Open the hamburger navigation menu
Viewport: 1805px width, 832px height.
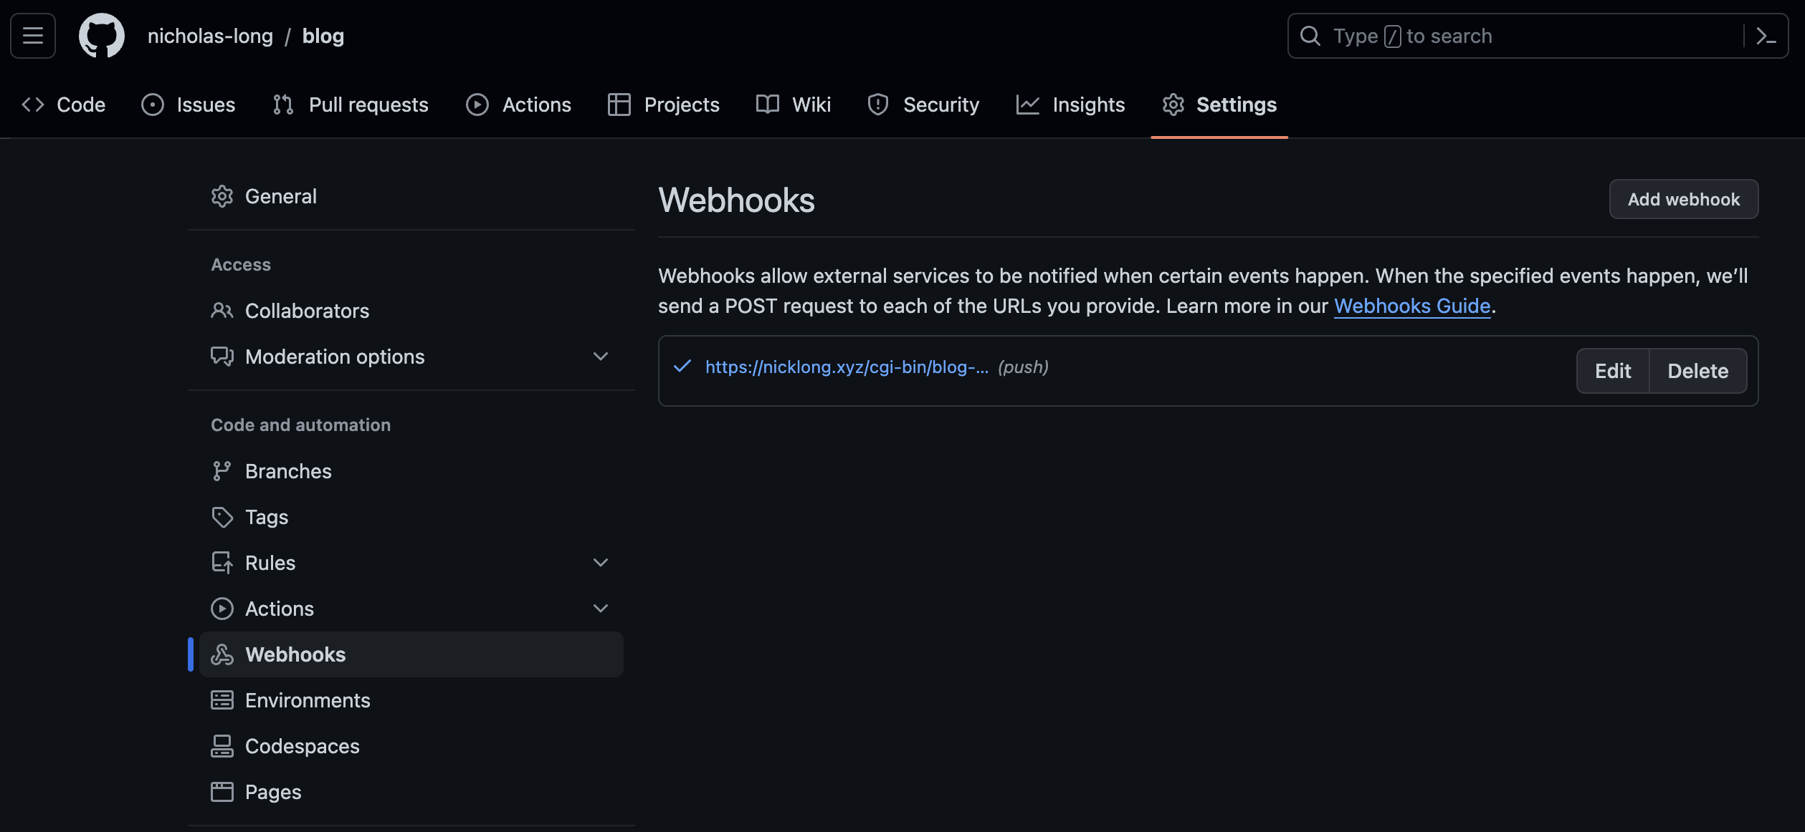(33, 36)
